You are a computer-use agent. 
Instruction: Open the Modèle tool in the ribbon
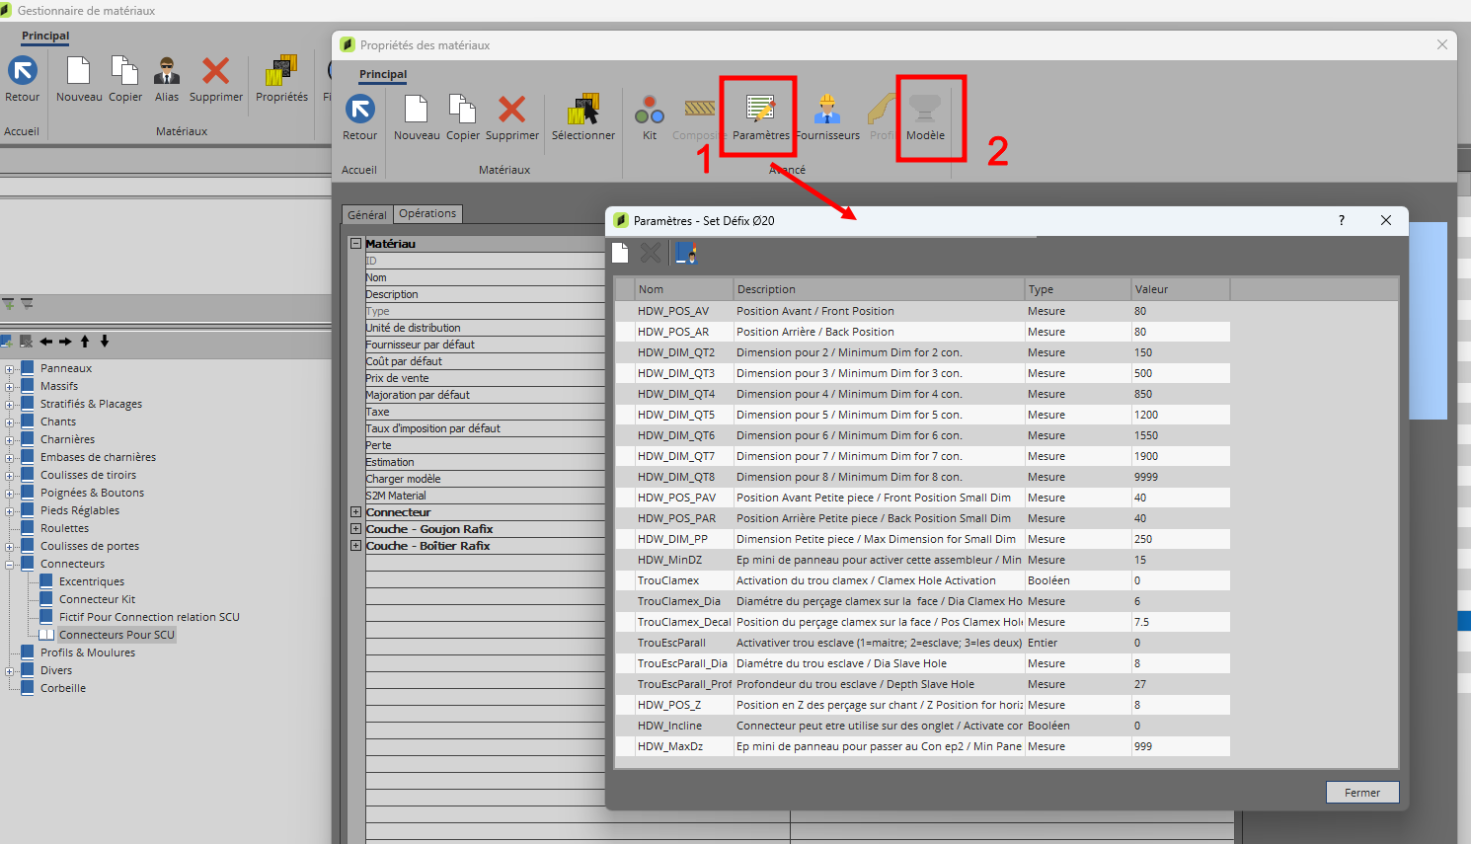tap(925, 118)
